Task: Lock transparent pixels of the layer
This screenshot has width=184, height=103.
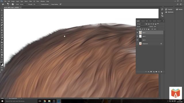Action: click(x=140, y=29)
